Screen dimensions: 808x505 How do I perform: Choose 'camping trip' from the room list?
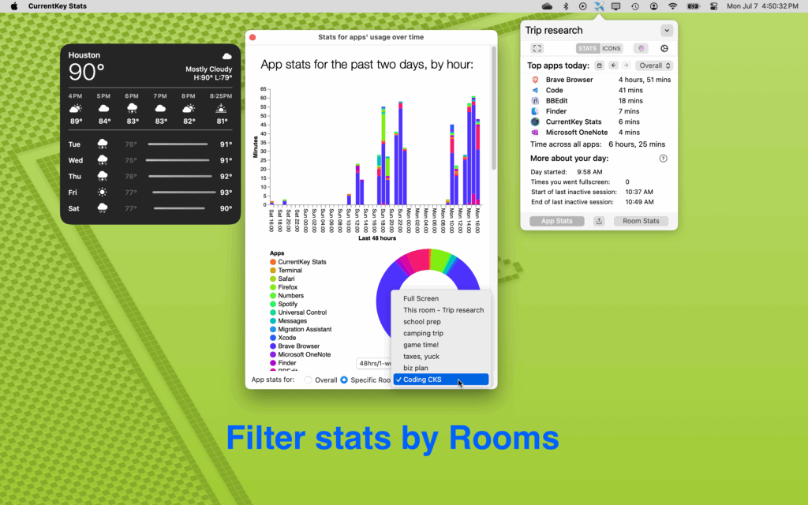[x=423, y=333]
